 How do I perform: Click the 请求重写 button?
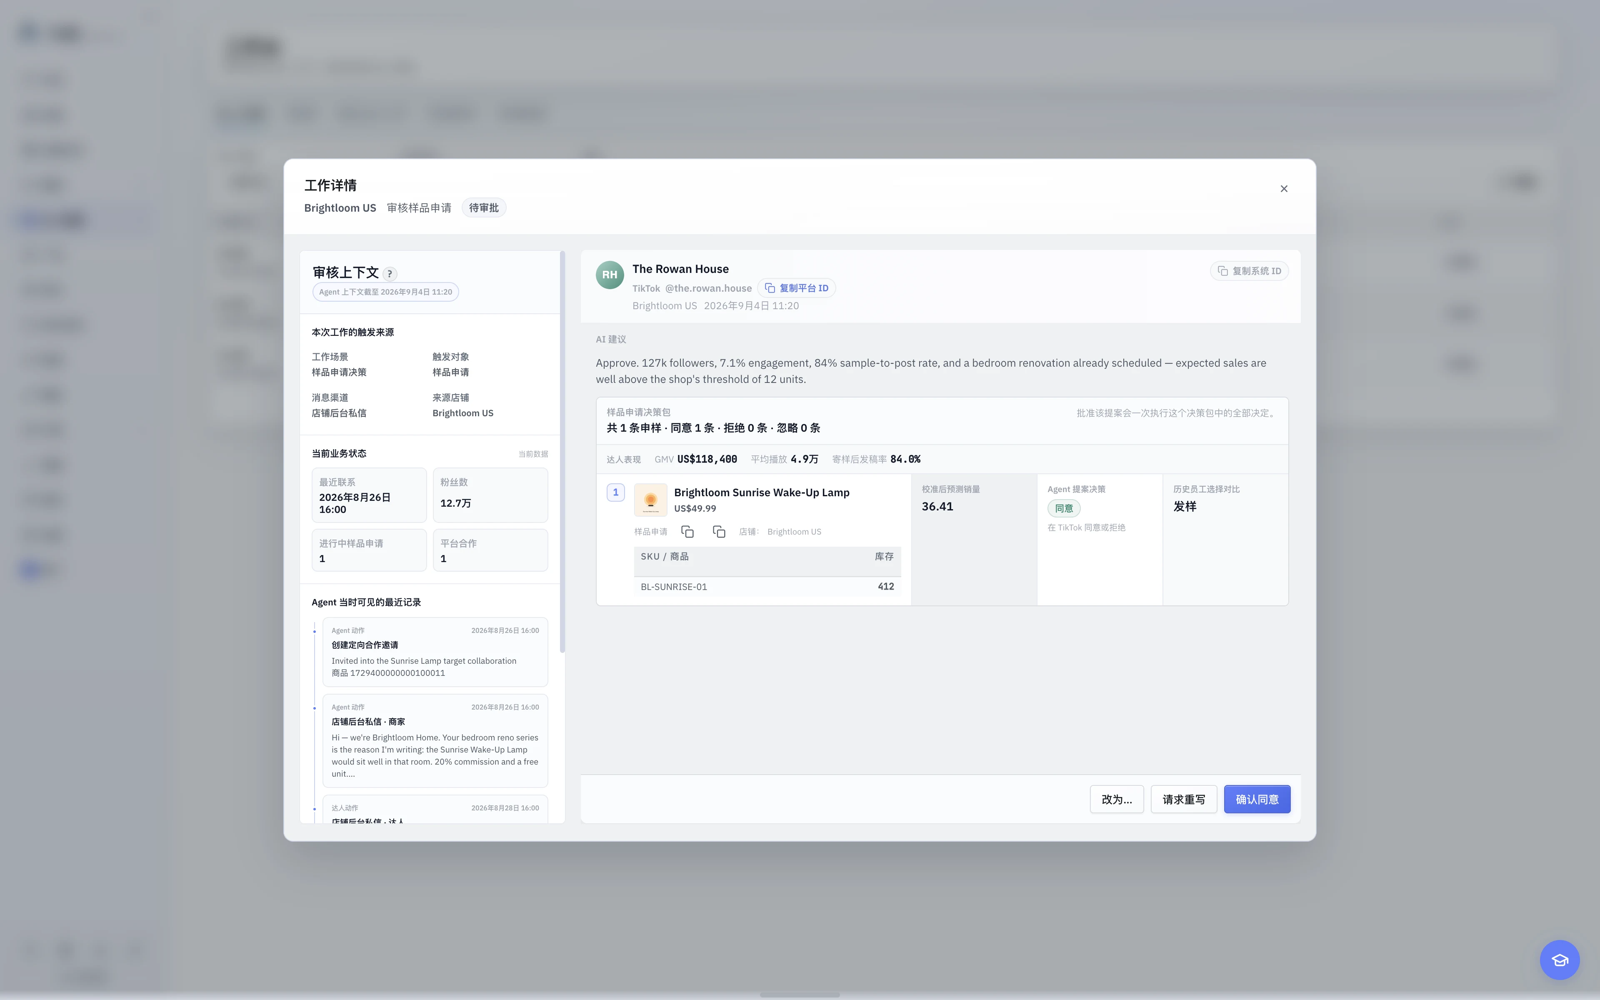[1183, 800]
